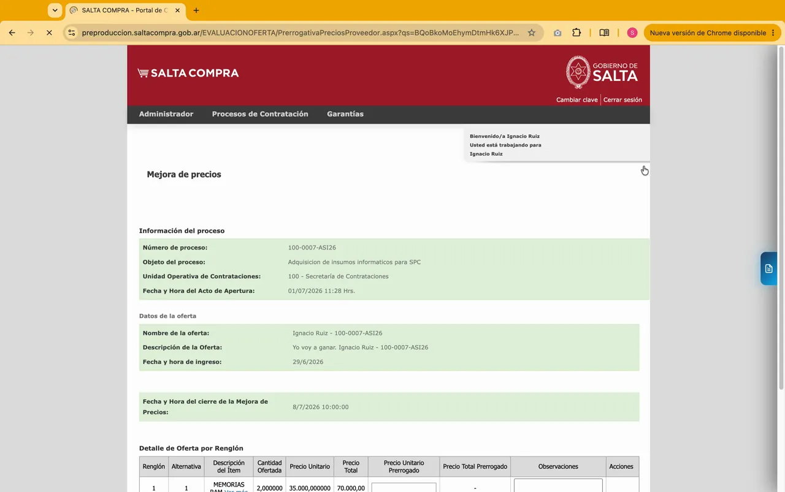
Task: Click the process number 100-0007-ASI26
Action: click(x=312, y=248)
